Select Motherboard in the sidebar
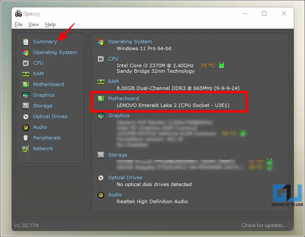 pos(48,84)
